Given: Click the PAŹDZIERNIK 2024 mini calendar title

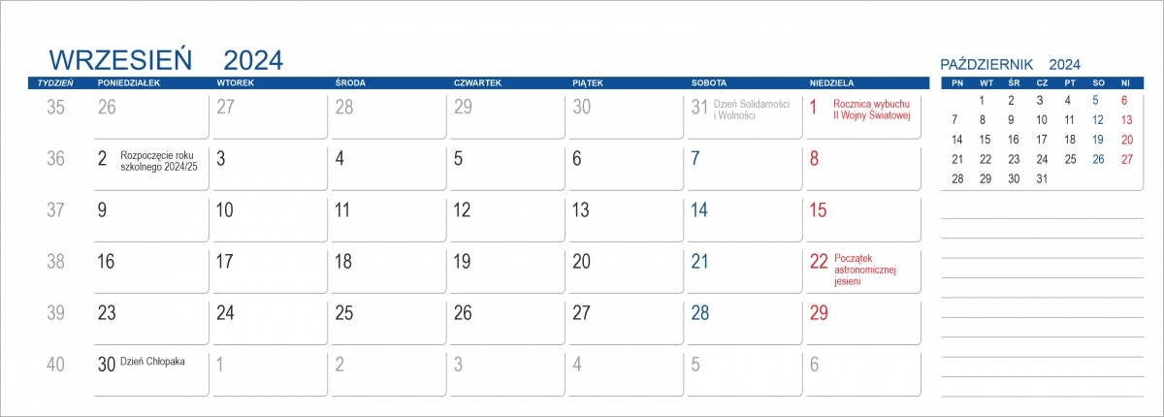Looking at the screenshot, I should tap(1011, 64).
